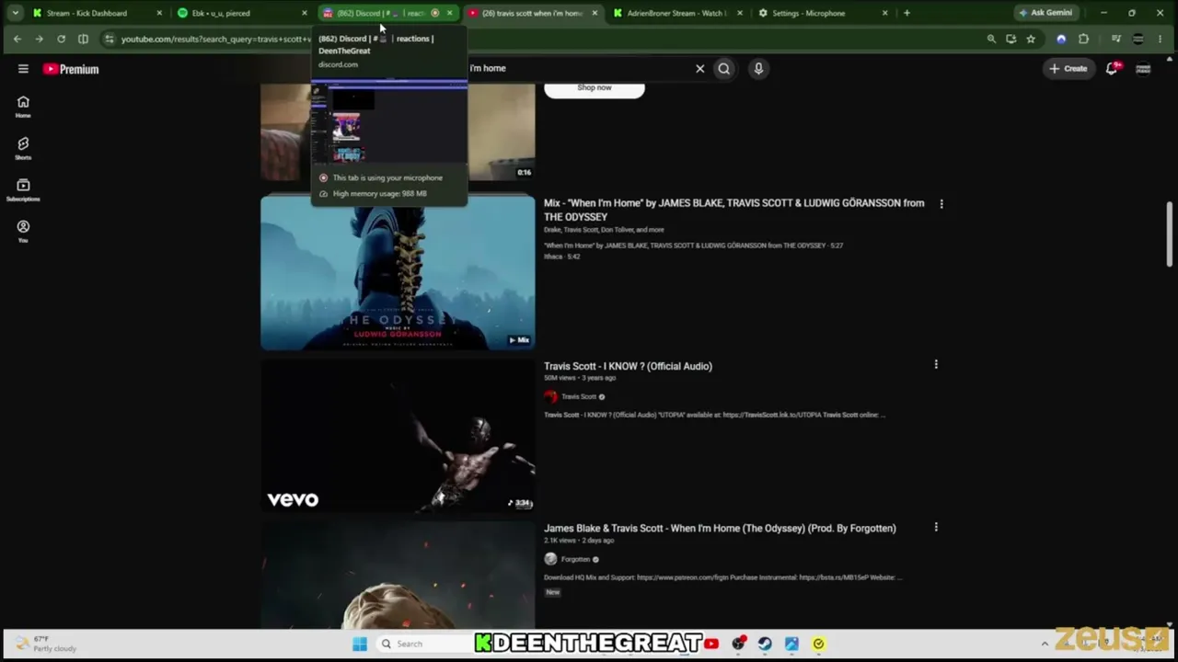
Task: Reload the YouTube page
Action: [61, 39]
